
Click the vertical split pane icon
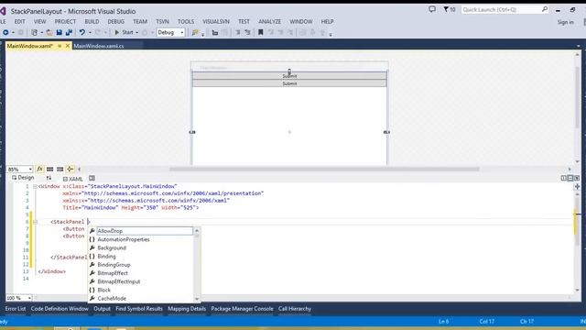coord(564,178)
